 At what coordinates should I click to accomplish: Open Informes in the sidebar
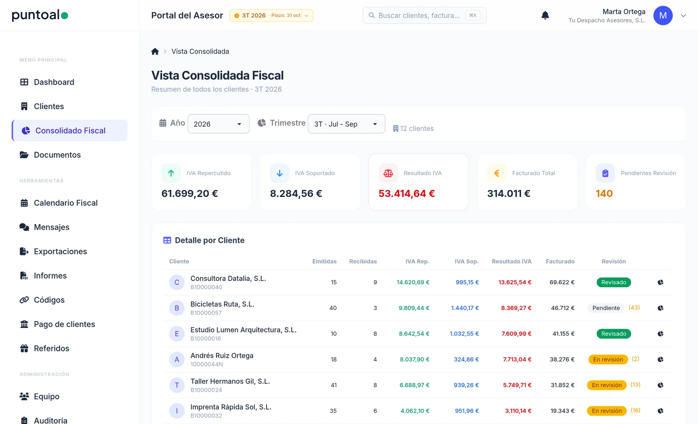point(70,276)
